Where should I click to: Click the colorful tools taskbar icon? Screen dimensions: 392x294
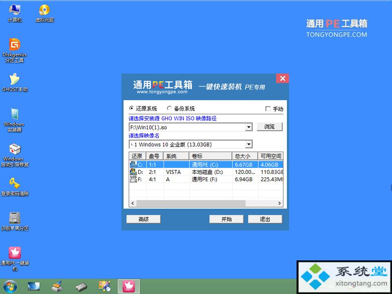[105, 286]
